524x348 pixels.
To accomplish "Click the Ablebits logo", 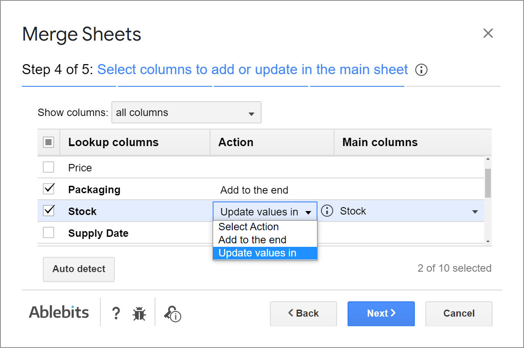I will pyautogui.click(x=59, y=312).
